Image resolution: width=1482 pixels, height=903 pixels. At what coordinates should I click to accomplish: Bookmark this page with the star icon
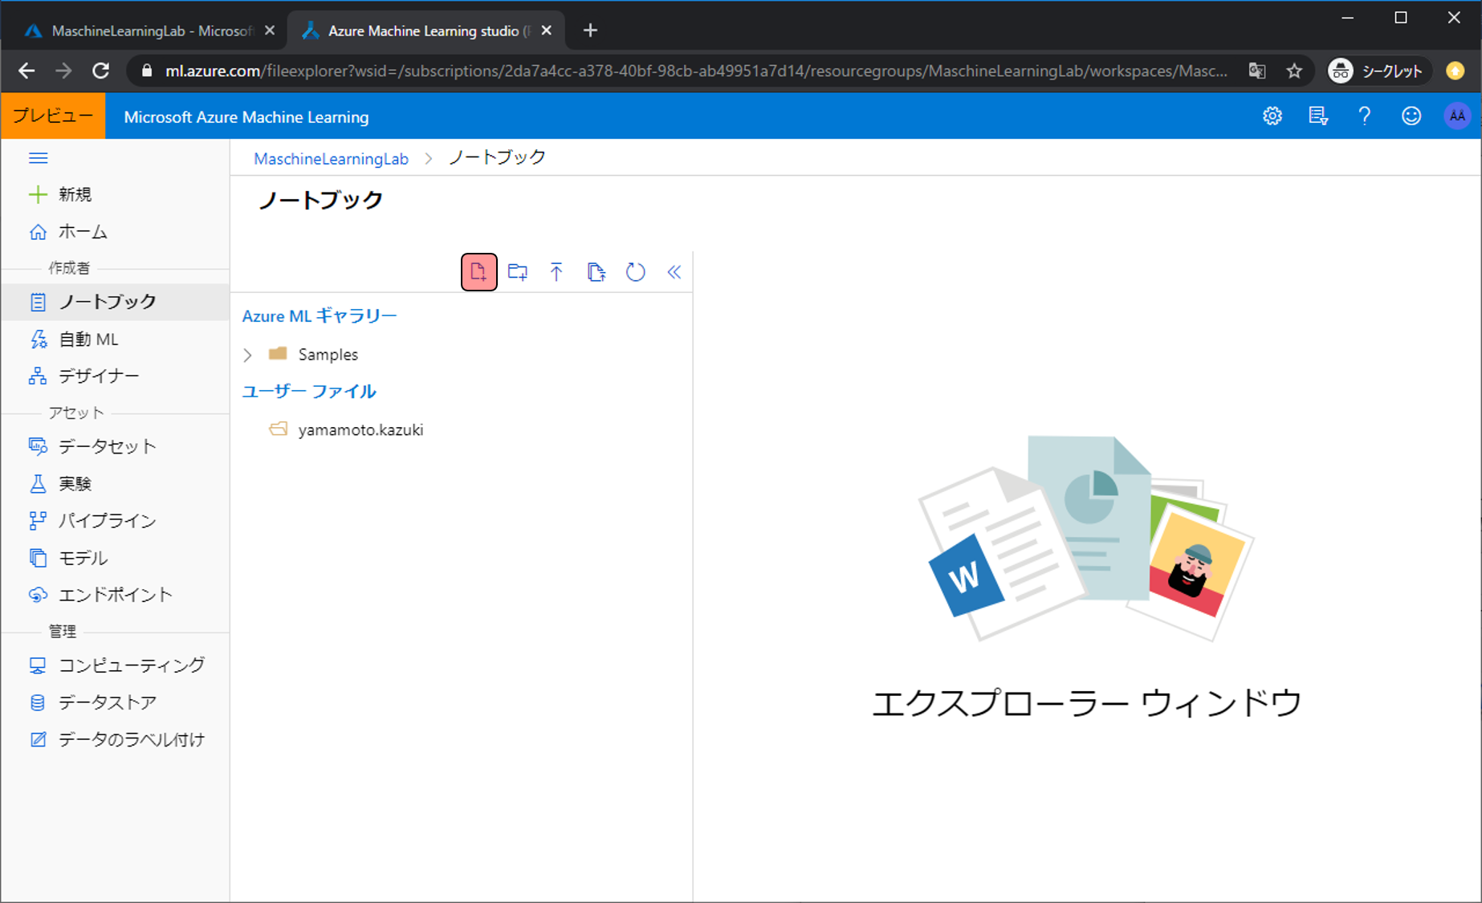pos(1294,71)
